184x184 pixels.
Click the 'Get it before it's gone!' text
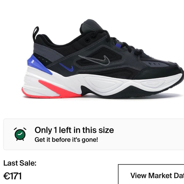click(x=66, y=140)
